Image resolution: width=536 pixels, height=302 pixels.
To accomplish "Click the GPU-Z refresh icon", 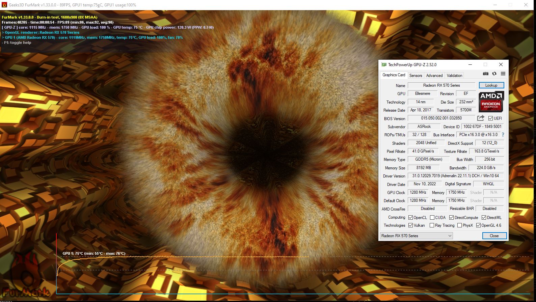I will [x=494, y=74].
